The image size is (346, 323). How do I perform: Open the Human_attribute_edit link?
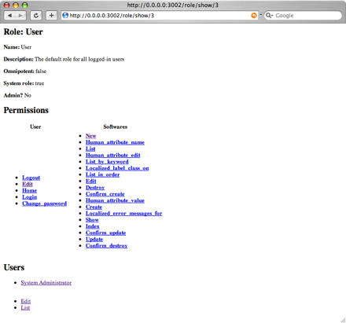(x=113, y=155)
